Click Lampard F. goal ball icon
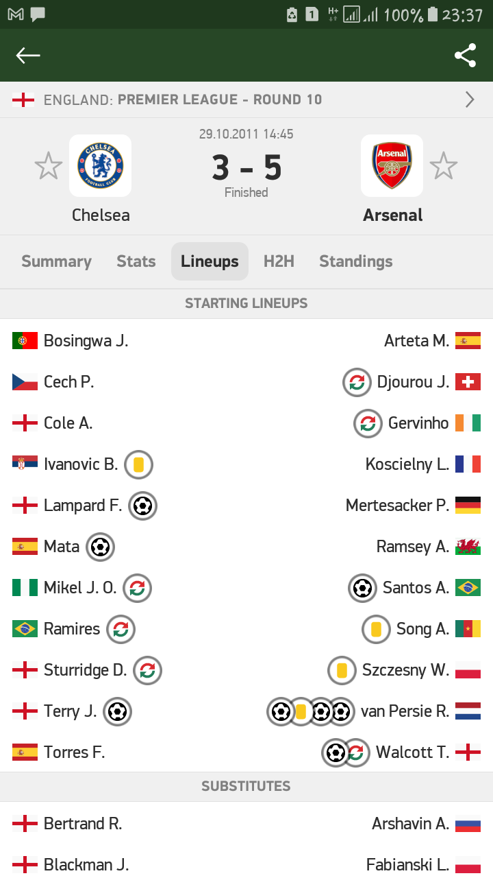Screen dimensions: 493x878 (142, 506)
